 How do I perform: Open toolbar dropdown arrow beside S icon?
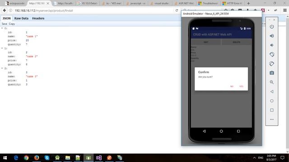pyautogui.click(x=269, y=10)
